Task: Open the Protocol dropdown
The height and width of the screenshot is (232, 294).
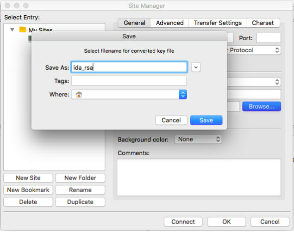Action: pos(254,50)
